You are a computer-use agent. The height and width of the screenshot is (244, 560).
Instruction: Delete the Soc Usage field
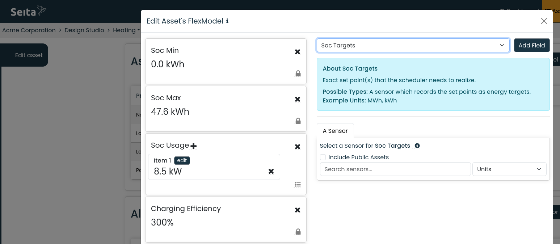[x=298, y=147]
